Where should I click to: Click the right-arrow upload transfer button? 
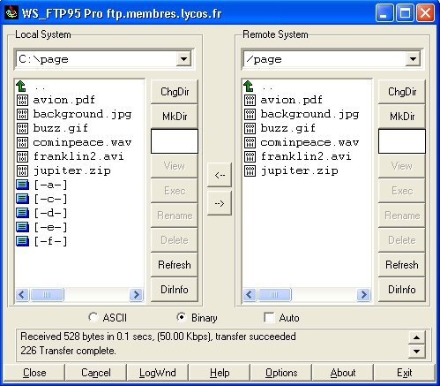pos(220,203)
